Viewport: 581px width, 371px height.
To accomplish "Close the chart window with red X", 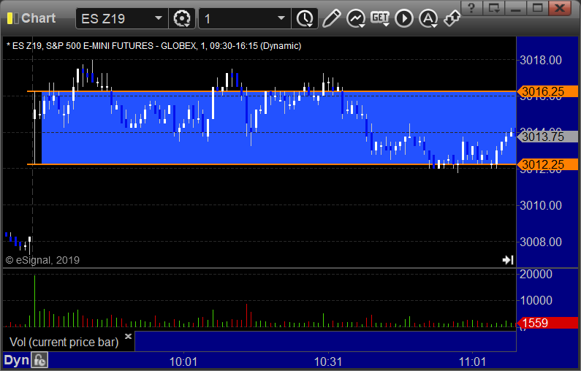I will [x=560, y=8].
